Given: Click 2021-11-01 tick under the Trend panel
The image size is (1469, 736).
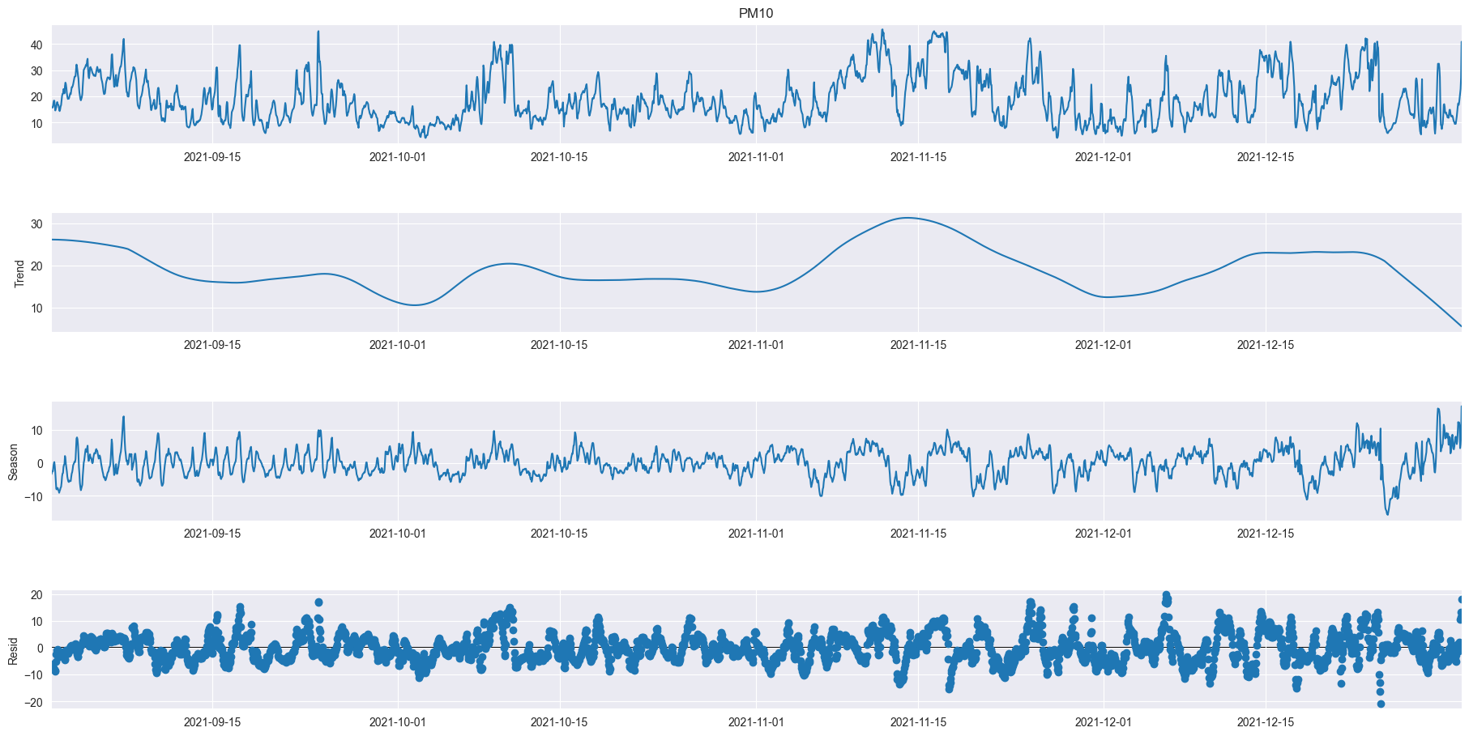Looking at the screenshot, I should 756,345.
